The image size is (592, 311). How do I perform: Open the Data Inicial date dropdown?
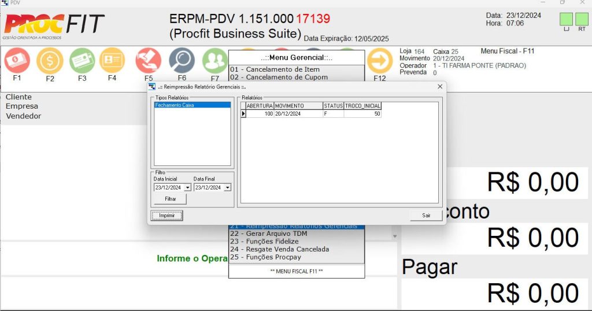[188, 187]
